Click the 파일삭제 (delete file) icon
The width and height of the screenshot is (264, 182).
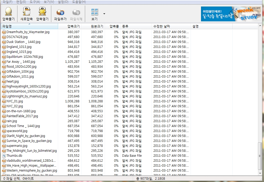76,12
